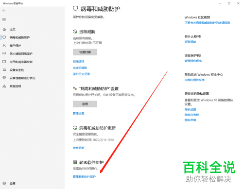Open 设置 at sidebar bottom

coord(13,183)
